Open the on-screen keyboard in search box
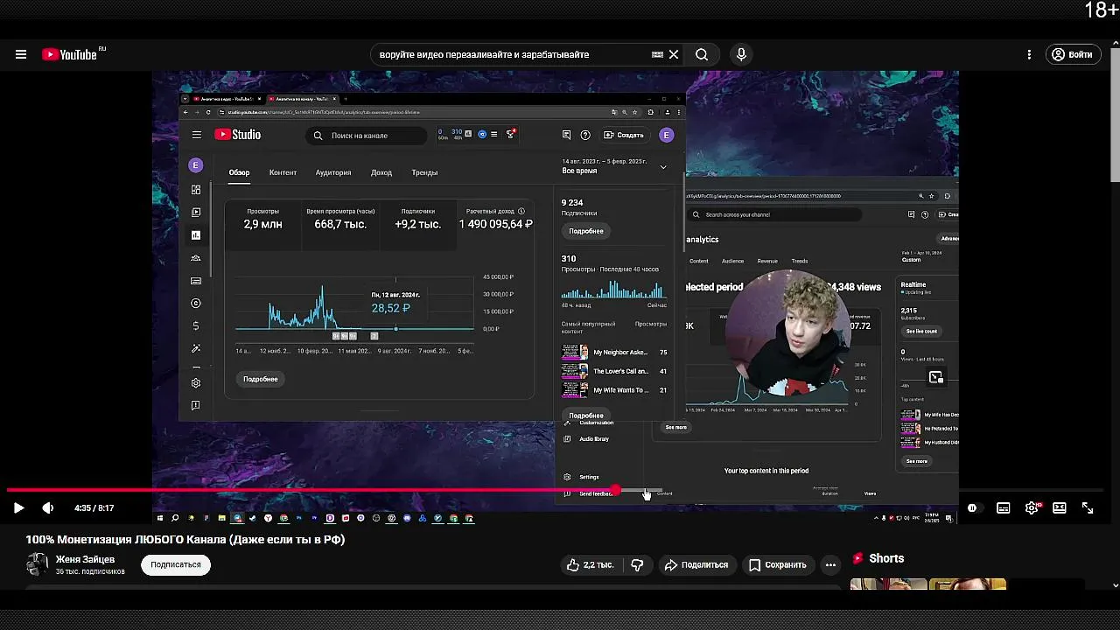This screenshot has height=630, width=1120. [x=657, y=54]
